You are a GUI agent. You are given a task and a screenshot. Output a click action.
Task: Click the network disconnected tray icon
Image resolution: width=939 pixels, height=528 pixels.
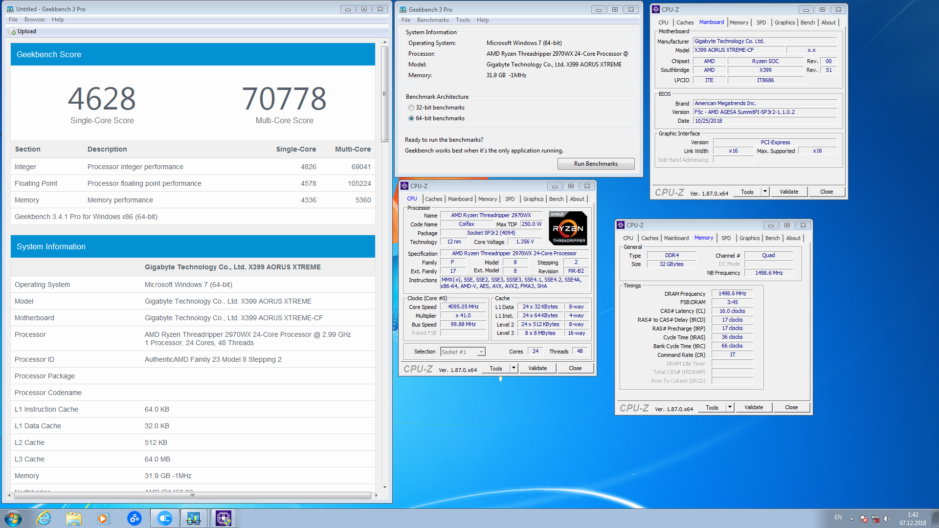tap(875, 519)
